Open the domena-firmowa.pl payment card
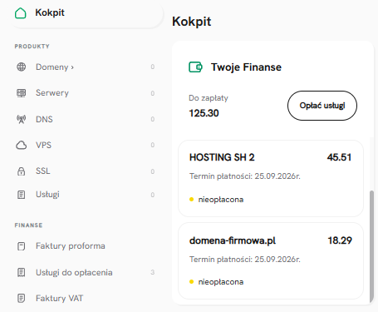378x312 pixels. (x=271, y=261)
